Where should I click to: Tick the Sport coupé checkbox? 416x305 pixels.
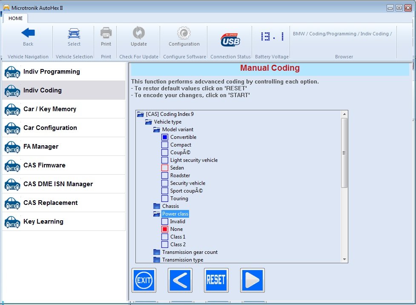point(165,191)
